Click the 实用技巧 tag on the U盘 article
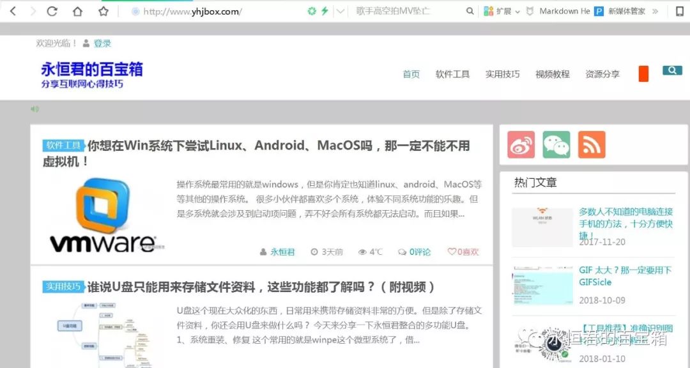The height and width of the screenshot is (368, 690). click(63, 287)
